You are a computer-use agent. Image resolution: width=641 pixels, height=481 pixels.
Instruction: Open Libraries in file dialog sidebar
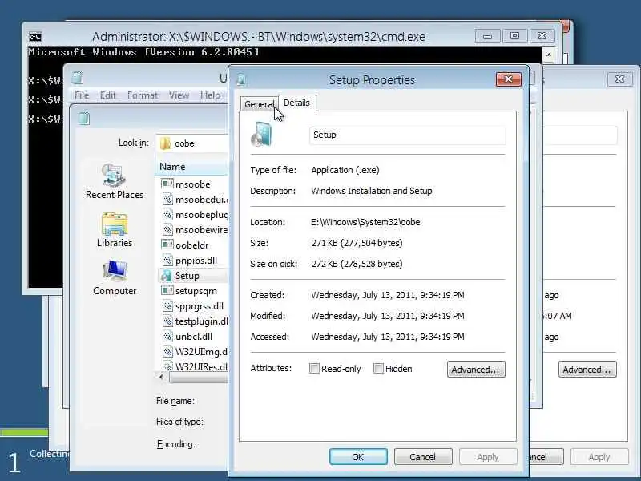pyautogui.click(x=115, y=230)
